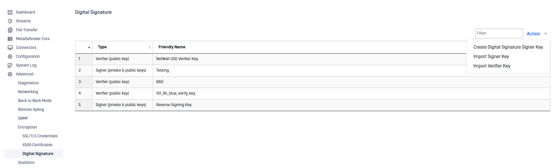Open the Action dropdown menu
The height and width of the screenshot is (168, 553).
[536, 34]
